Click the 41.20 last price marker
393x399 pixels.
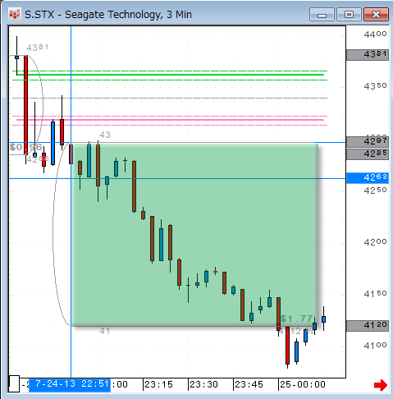tap(368, 326)
